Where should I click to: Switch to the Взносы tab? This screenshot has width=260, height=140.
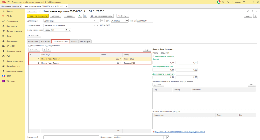pos(74,41)
